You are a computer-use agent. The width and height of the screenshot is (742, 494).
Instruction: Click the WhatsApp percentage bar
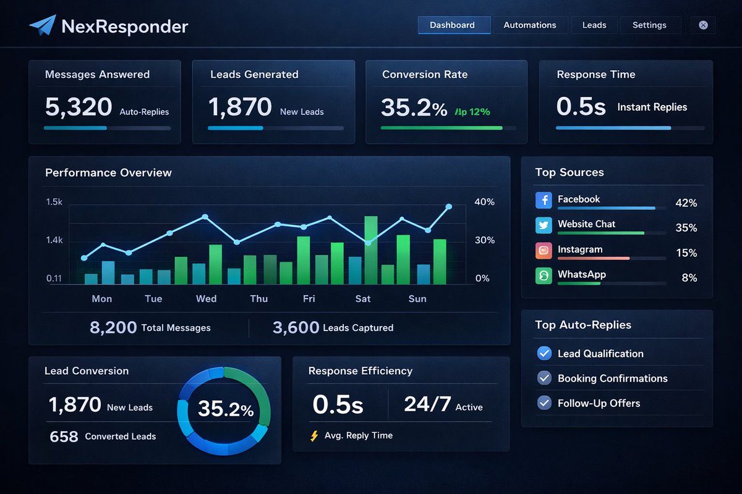[612, 283]
